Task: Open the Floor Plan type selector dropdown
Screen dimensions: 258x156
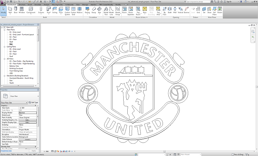Action: pos(38,96)
